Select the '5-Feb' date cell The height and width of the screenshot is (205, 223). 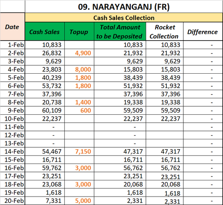(12, 78)
